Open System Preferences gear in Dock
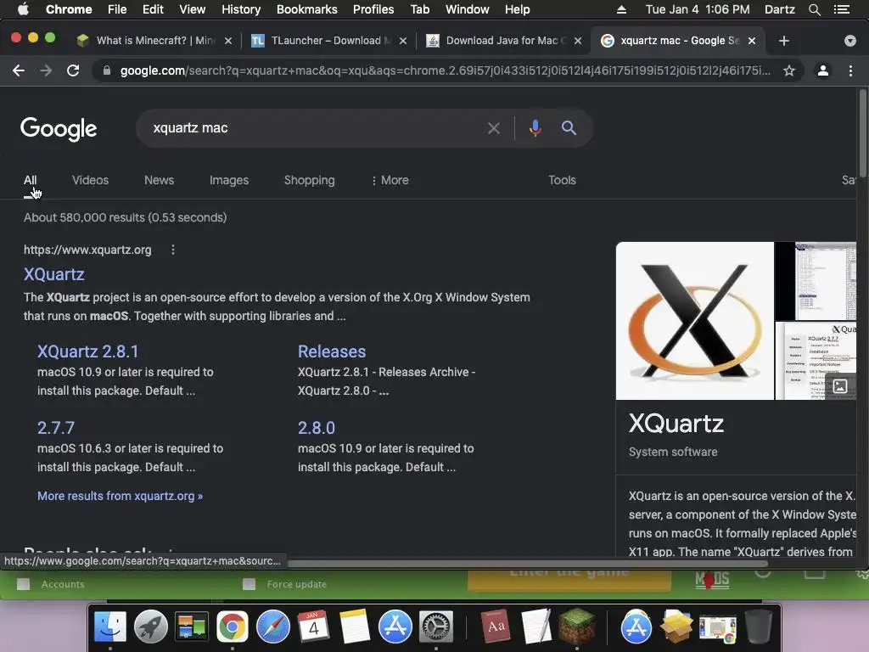869x652 pixels. click(435, 627)
